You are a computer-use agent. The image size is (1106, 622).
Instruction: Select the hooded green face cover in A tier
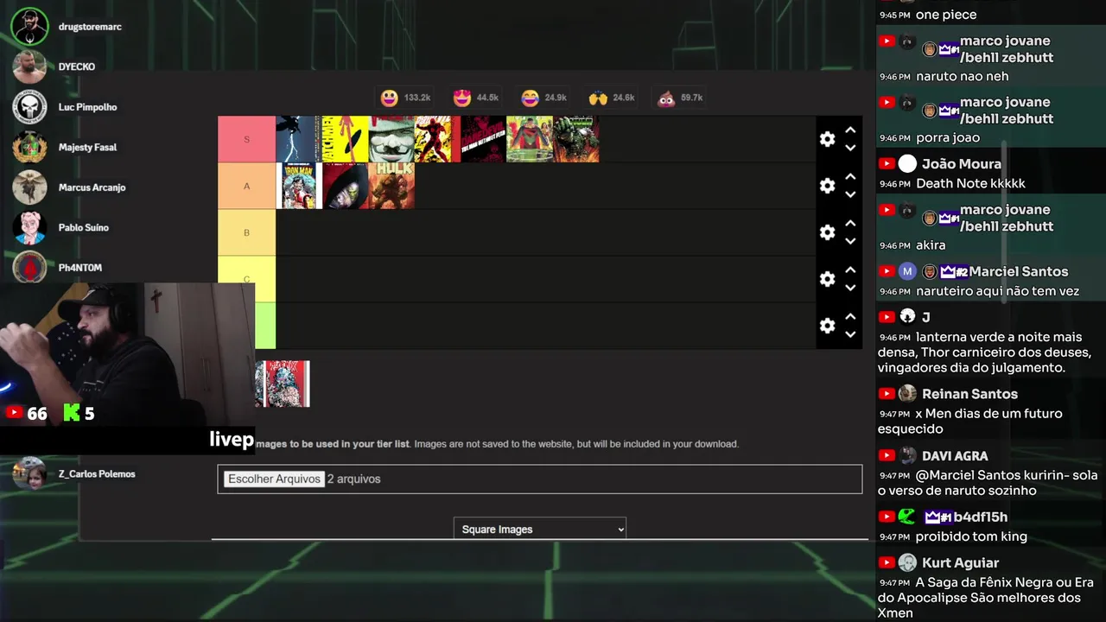click(x=346, y=186)
